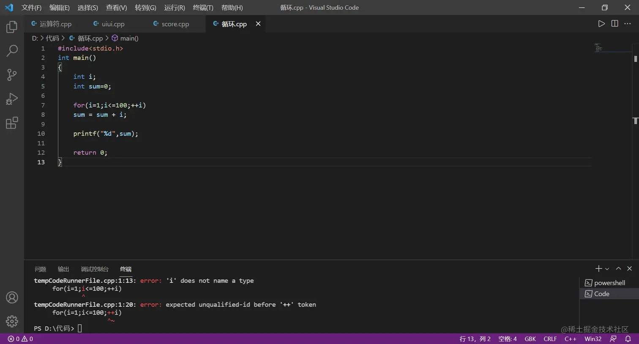This screenshot has height=344, width=639.
Task: Open the Extensions view
Action: (11, 123)
